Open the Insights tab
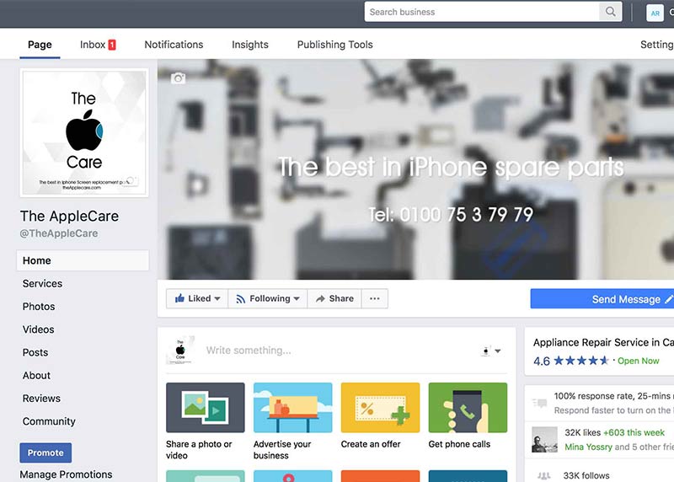Screen dimensions: 674x482 click(x=250, y=45)
